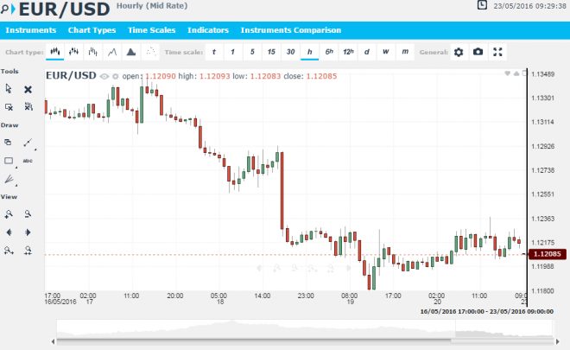
Task: Enter fullscreen mode with expand icon
Action: 497,52
